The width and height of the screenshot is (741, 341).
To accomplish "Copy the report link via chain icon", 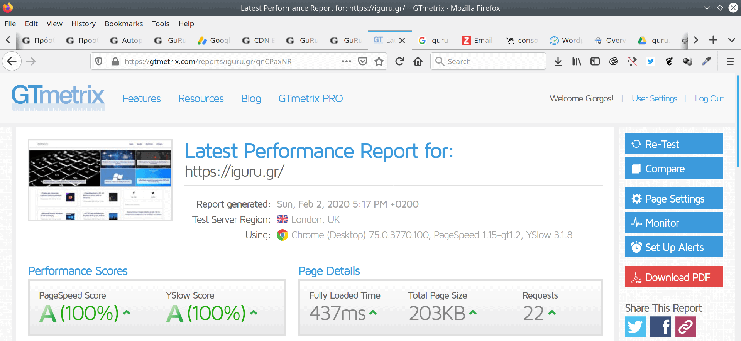I will [x=685, y=327].
